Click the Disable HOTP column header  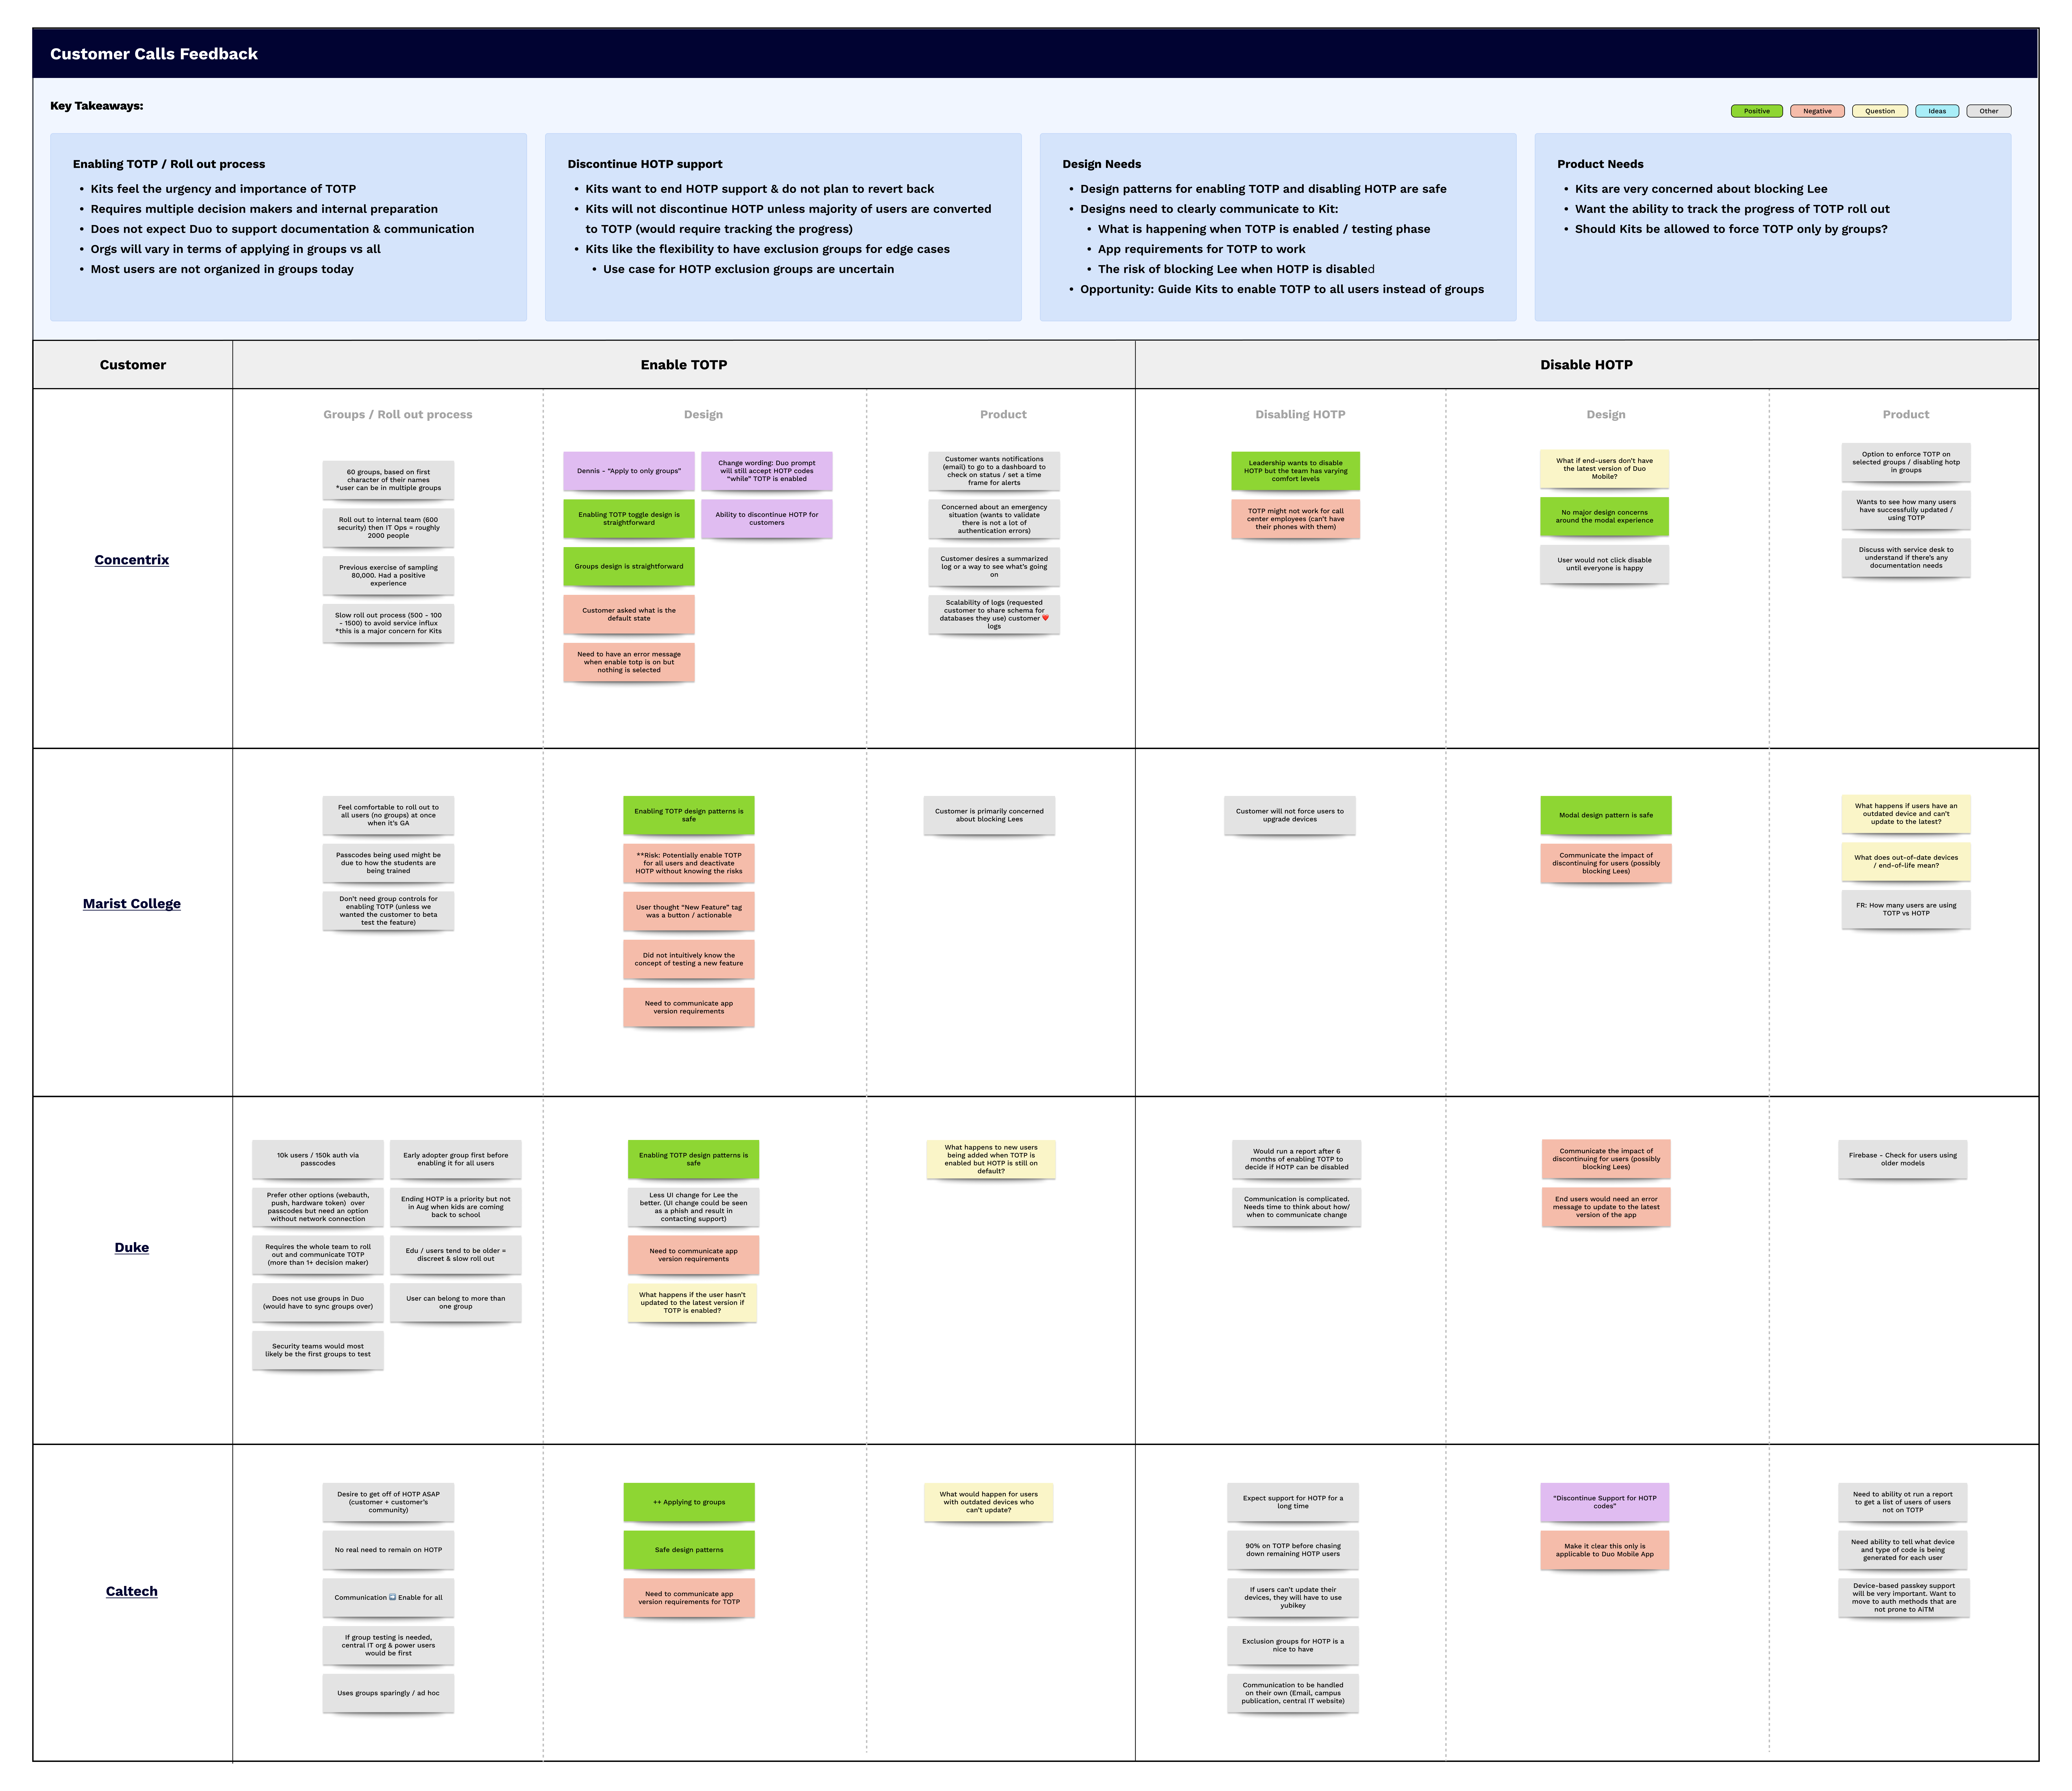pyautogui.click(x=1586, y=365)
